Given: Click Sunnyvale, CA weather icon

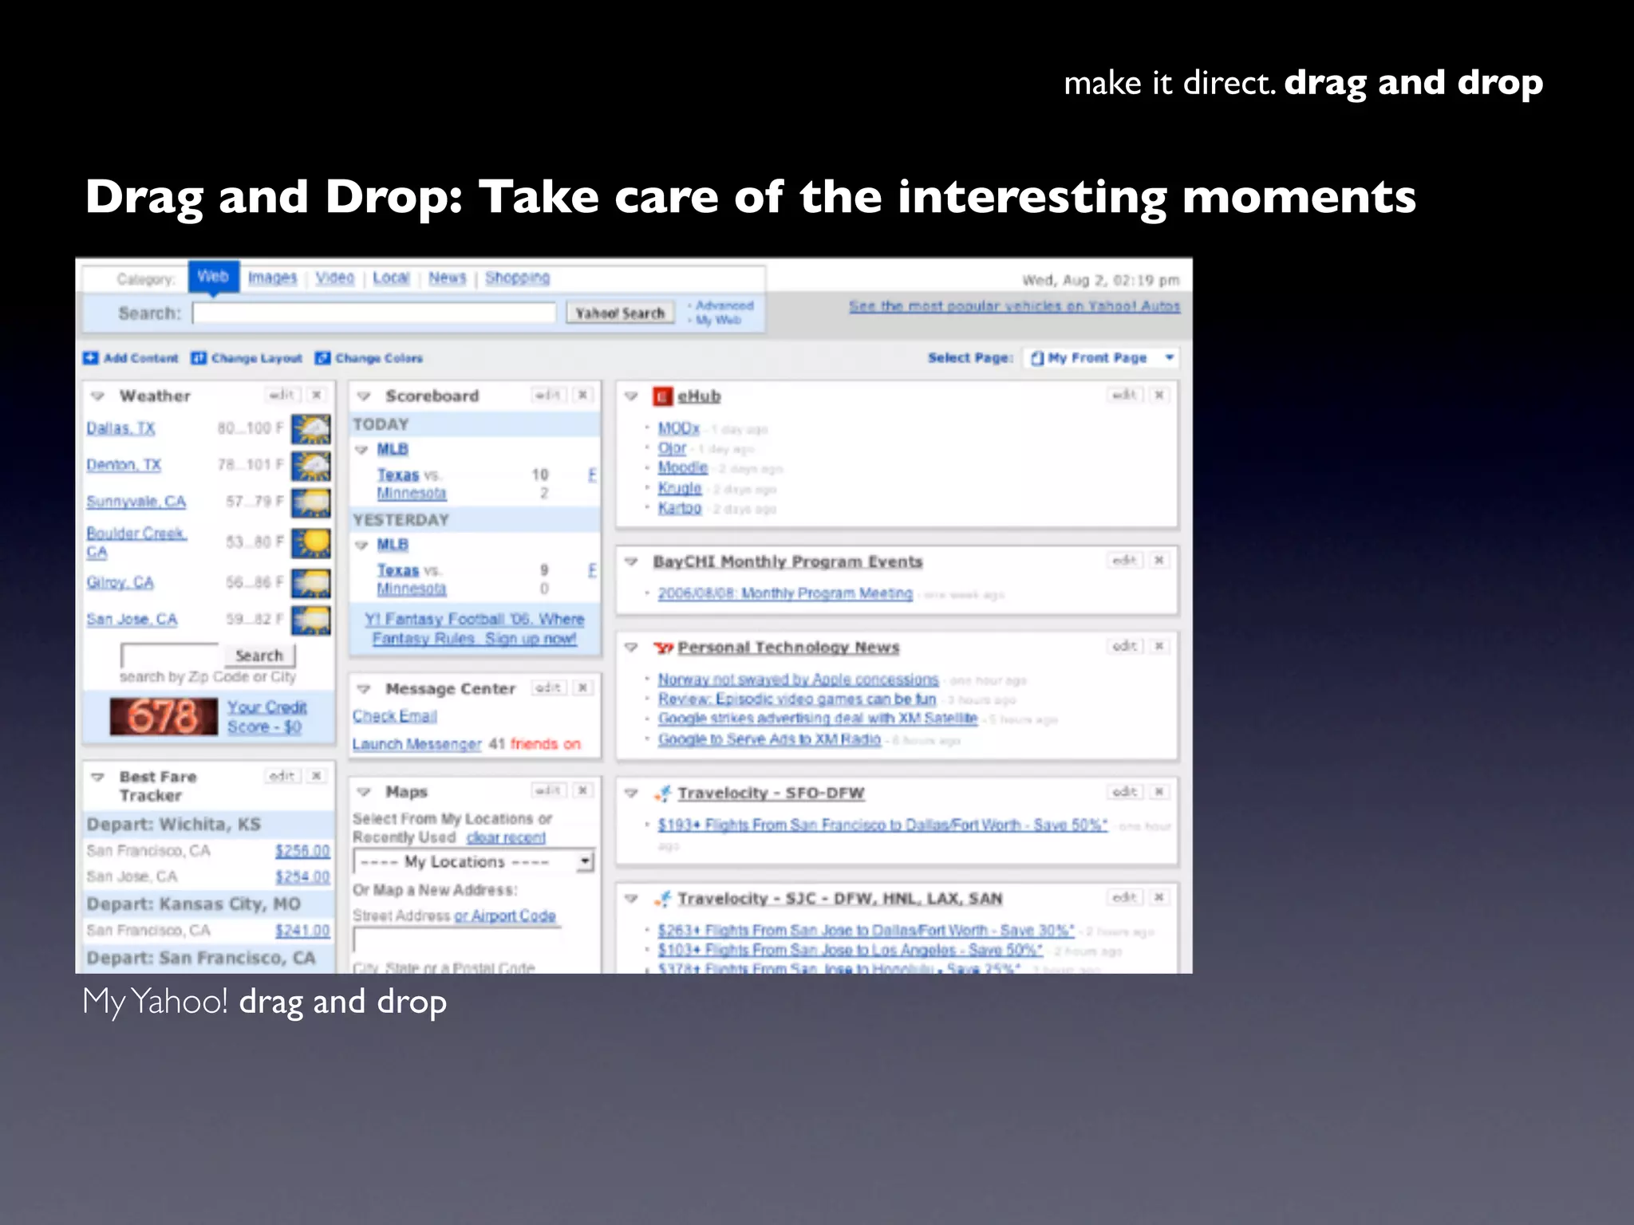Looking at the screenshot, I should pyautogui.click(x=311, y=502).
